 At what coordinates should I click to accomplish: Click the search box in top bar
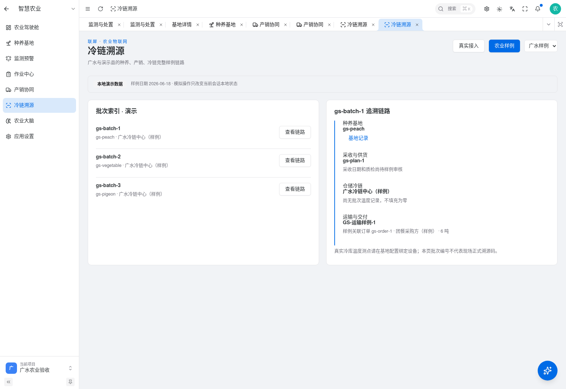coord(455,9)
